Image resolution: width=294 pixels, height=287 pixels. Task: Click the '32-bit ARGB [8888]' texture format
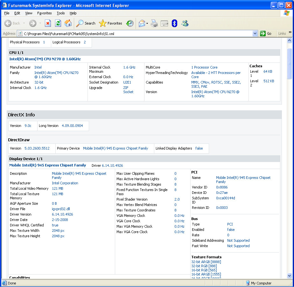(x=206, y=262)
